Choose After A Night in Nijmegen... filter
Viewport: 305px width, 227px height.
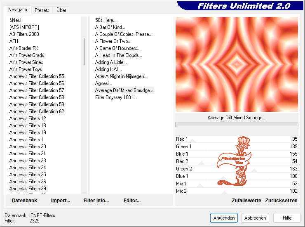pos(121,76)
